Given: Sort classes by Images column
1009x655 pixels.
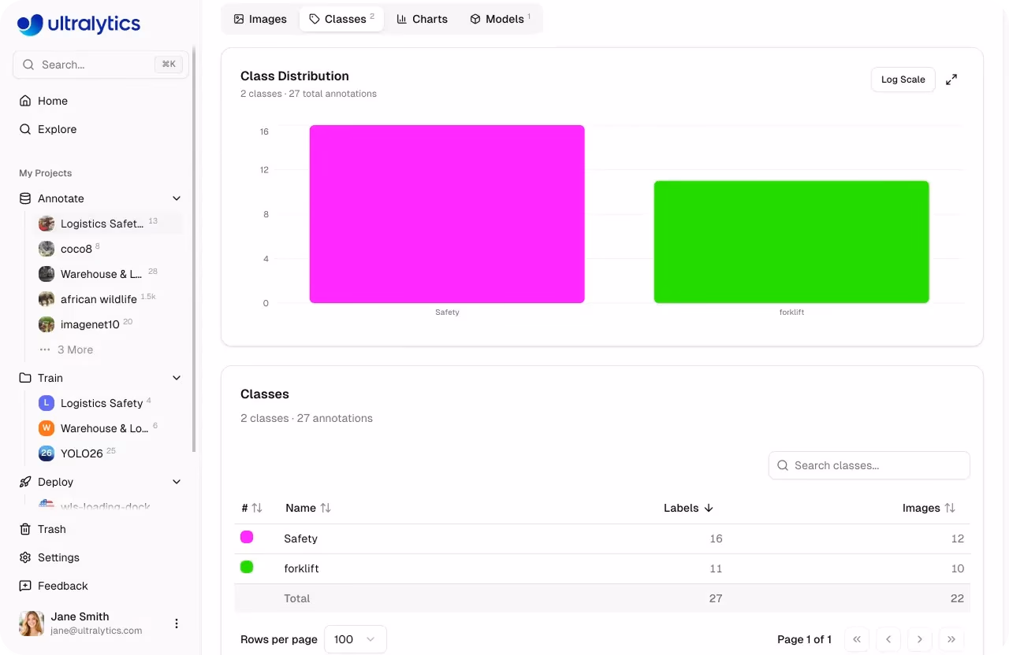Looking at the screenshot, I should tap(929, 509).
